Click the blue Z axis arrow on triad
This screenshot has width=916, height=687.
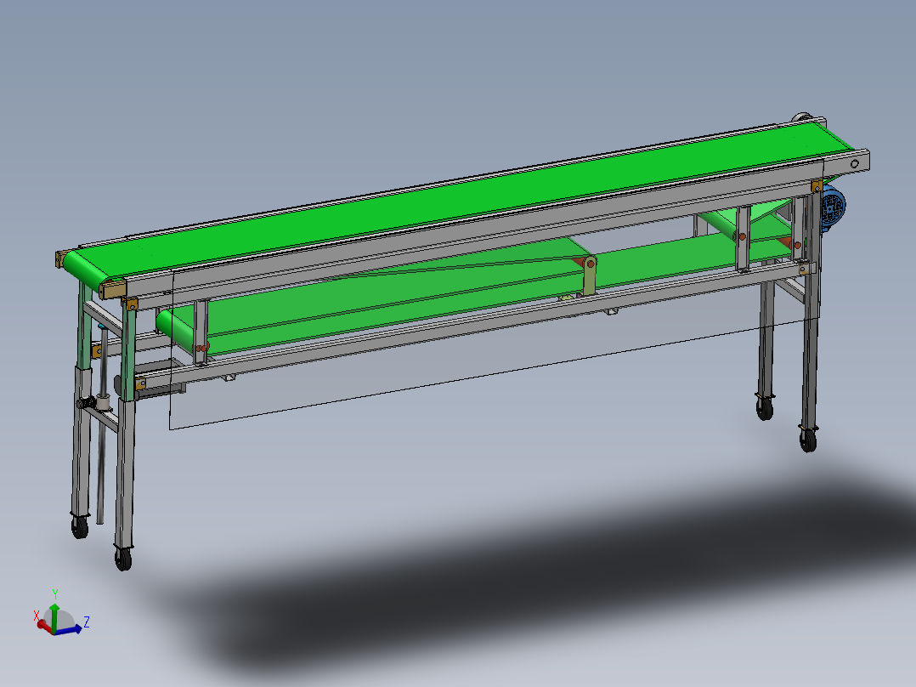[x=69, y=630]
